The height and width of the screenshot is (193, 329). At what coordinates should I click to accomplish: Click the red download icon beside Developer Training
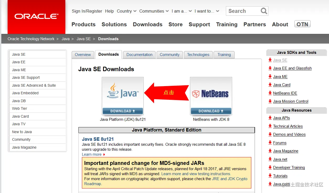(270, 167)
